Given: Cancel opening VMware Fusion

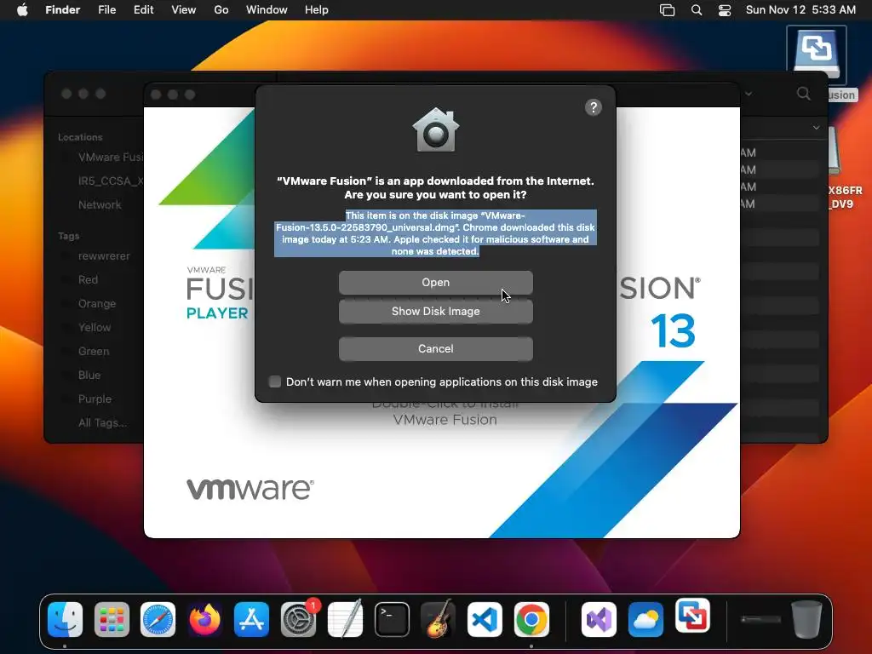Looking at the screenshot, I should (x=435, y=348).
